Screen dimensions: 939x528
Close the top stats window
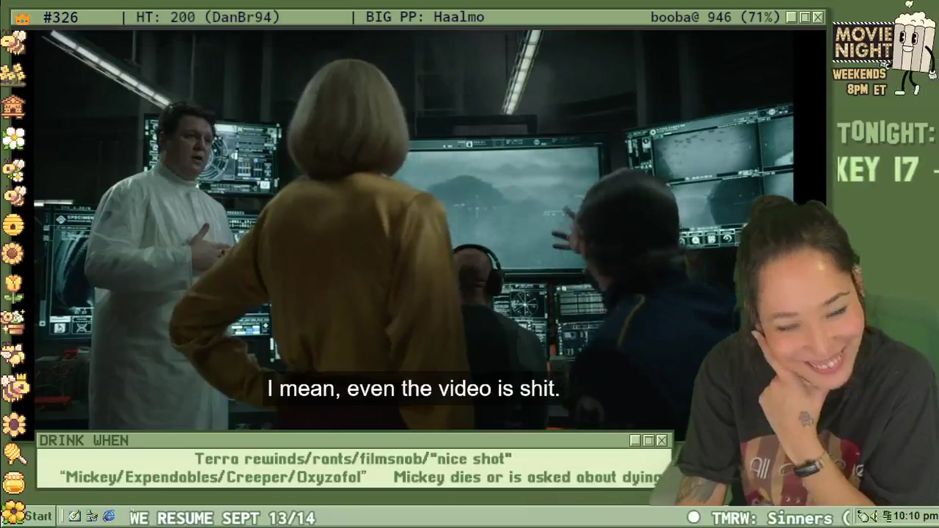pyautogui.click(x=818, y=18)
